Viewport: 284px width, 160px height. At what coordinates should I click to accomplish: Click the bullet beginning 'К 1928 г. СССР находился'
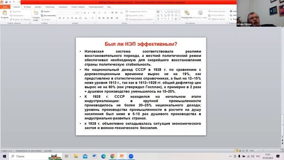coord(143,108)
